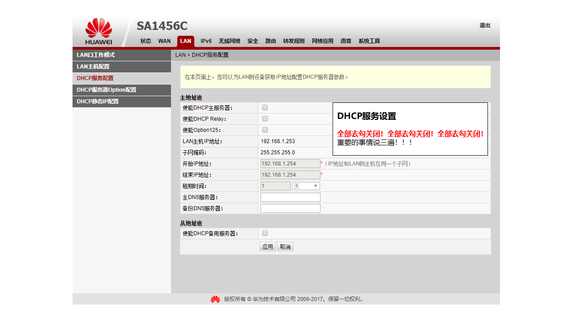Go to the 状态 status tab

click(x=145, y=41)
